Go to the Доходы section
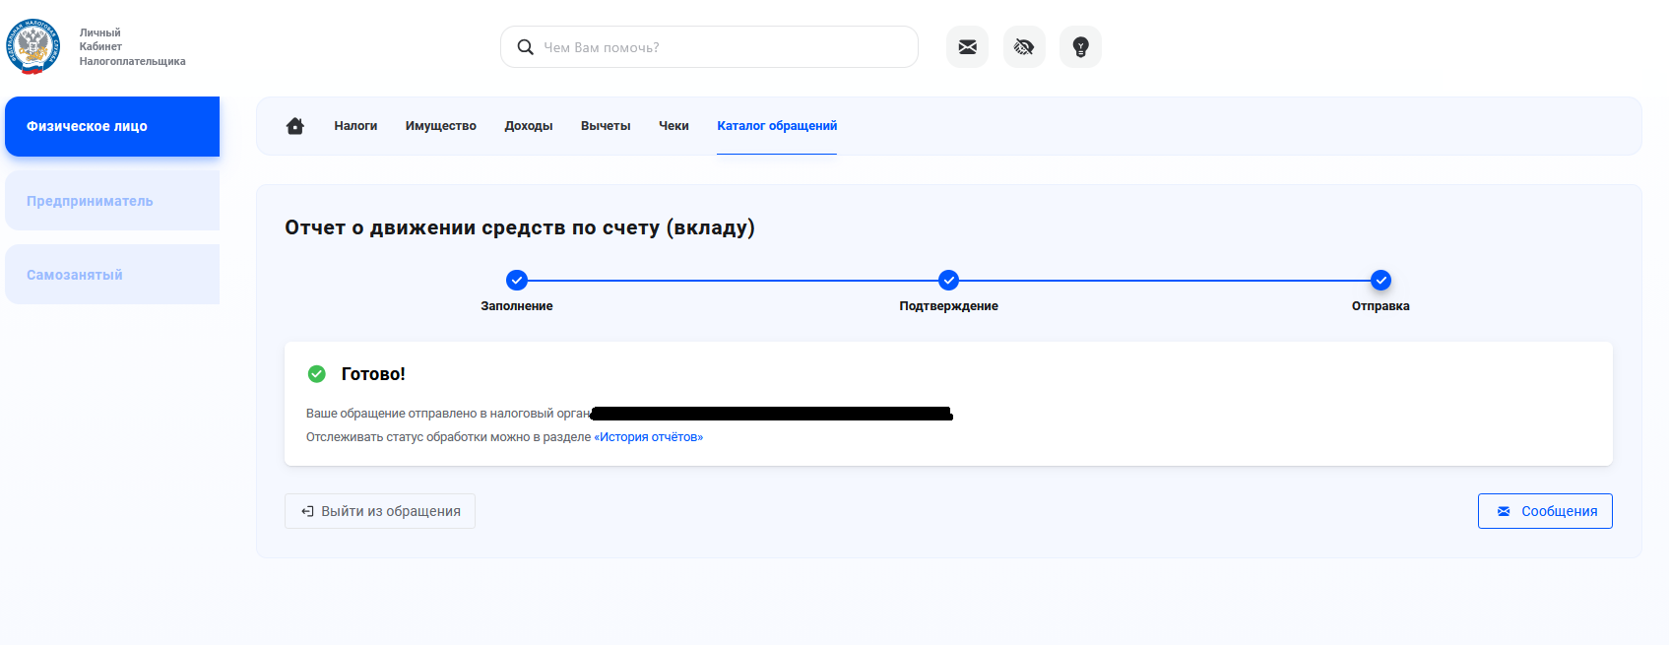 click(x=529, y=126)
